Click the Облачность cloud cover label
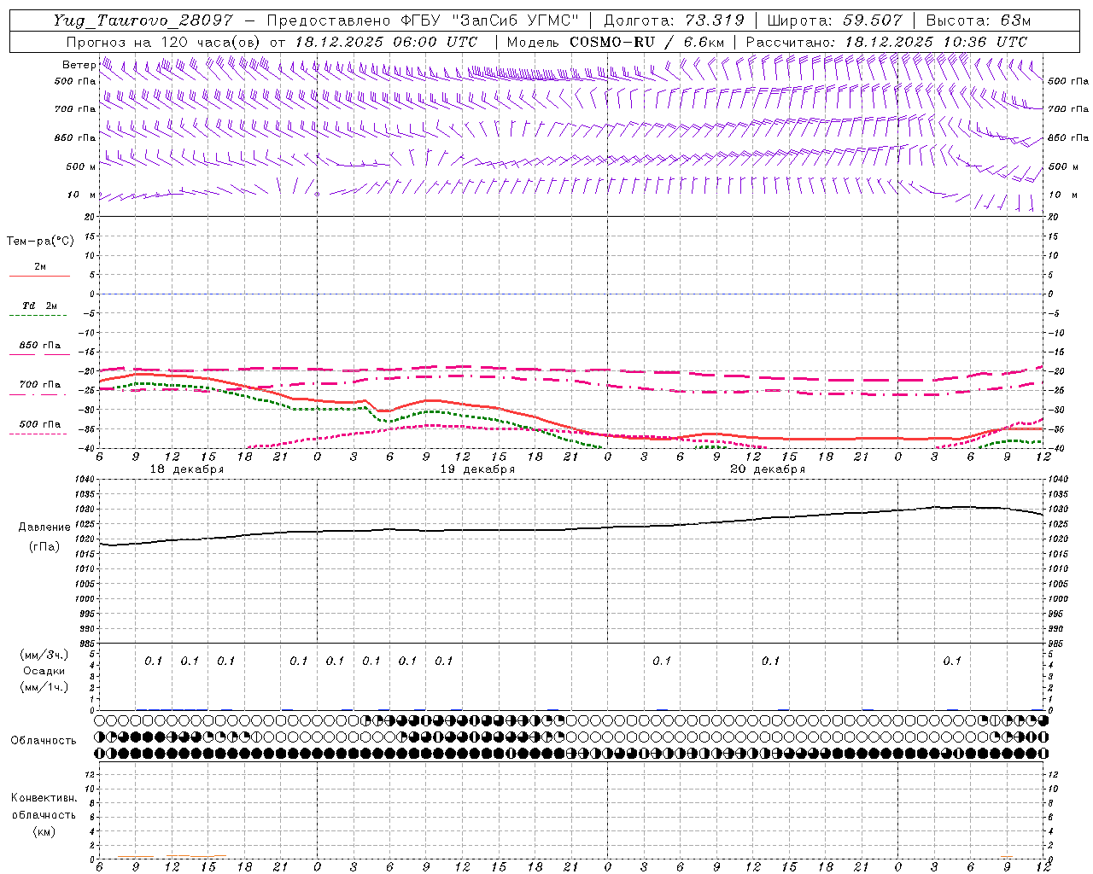This screenshot has height=874, width=1093. [x=44, y=741]
